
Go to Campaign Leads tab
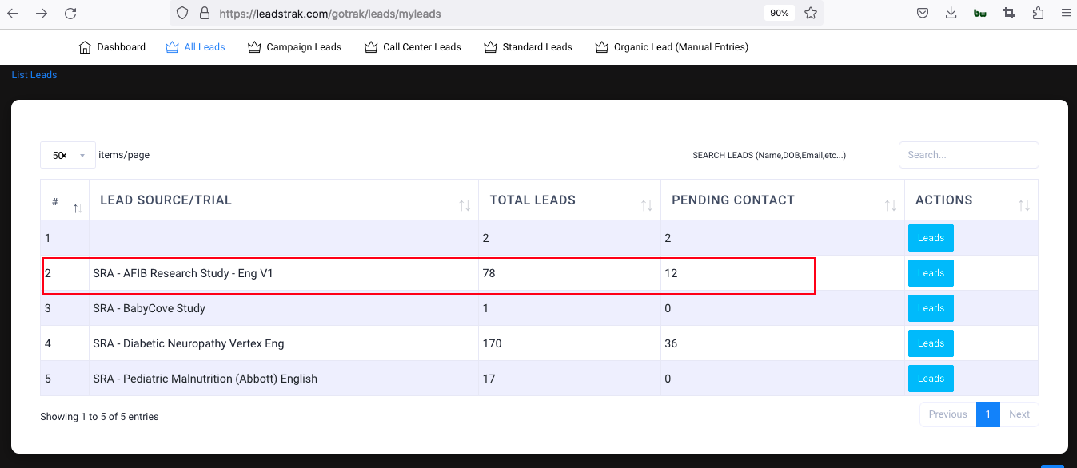click(294, 47)
